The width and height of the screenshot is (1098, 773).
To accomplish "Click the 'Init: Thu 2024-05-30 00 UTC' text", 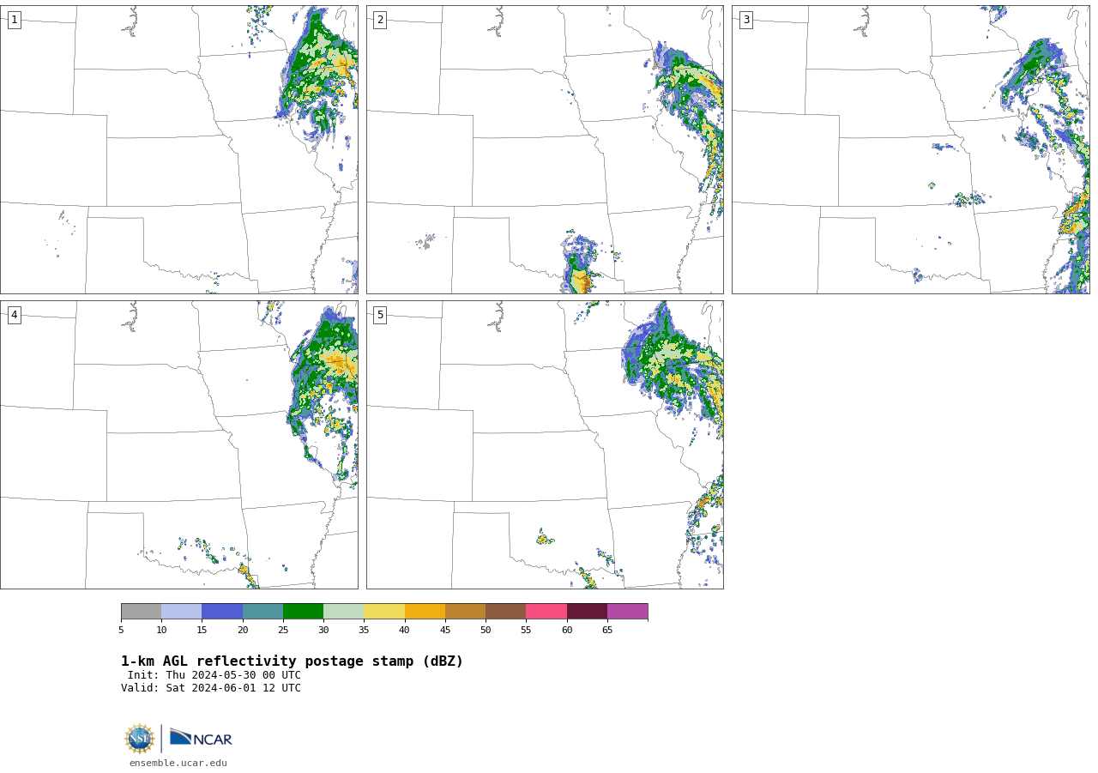I will point(214,675).
